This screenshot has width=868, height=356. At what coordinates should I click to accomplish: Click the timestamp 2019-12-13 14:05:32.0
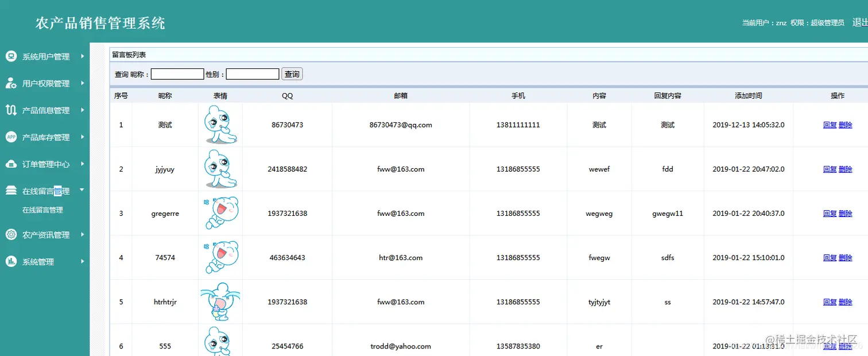pyautogui.click(x=749, y=125)
